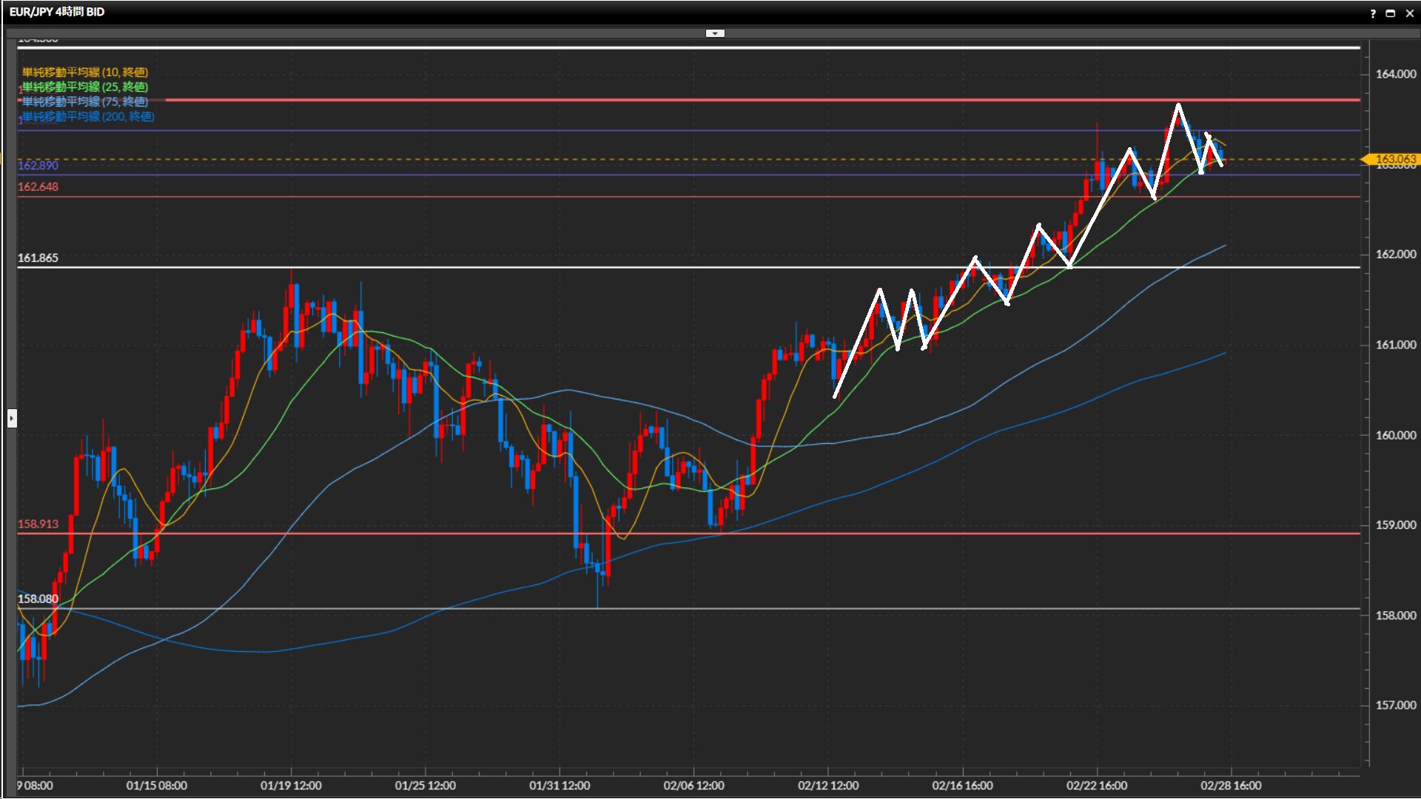
Task: Close the EUR/JPY chart window
Action: click(1409, 13)
